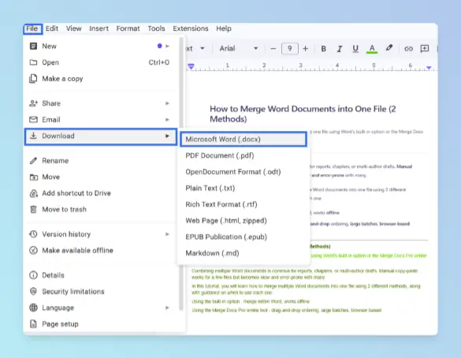461x358 pixels.
Task: Click the New document icon
Action: click(33, 46)
